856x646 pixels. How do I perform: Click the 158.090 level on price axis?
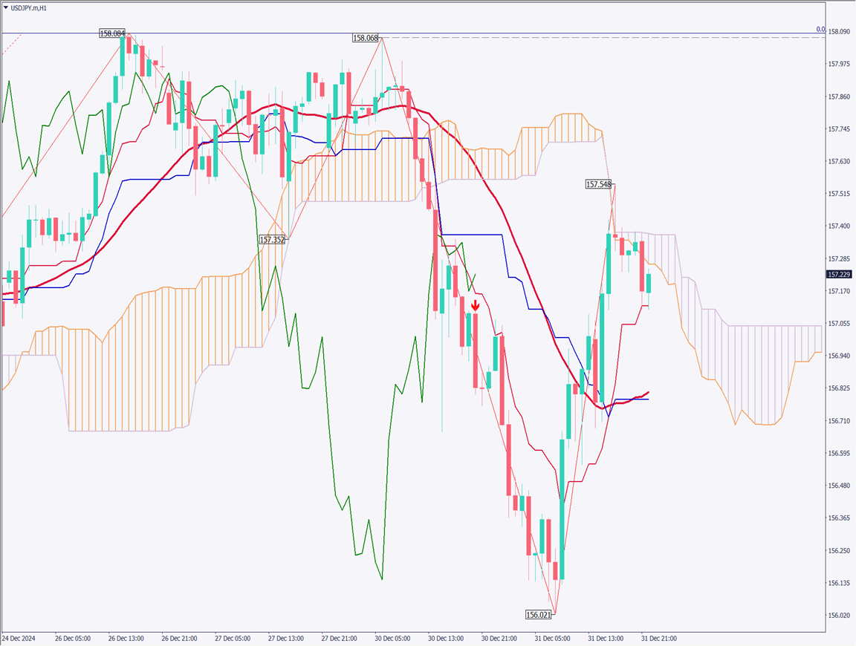coord(839,32)
